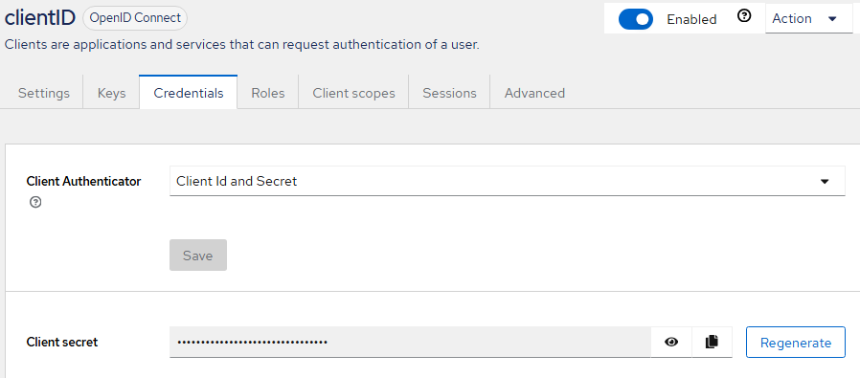Go to the Roles tab

coord(267,93)
